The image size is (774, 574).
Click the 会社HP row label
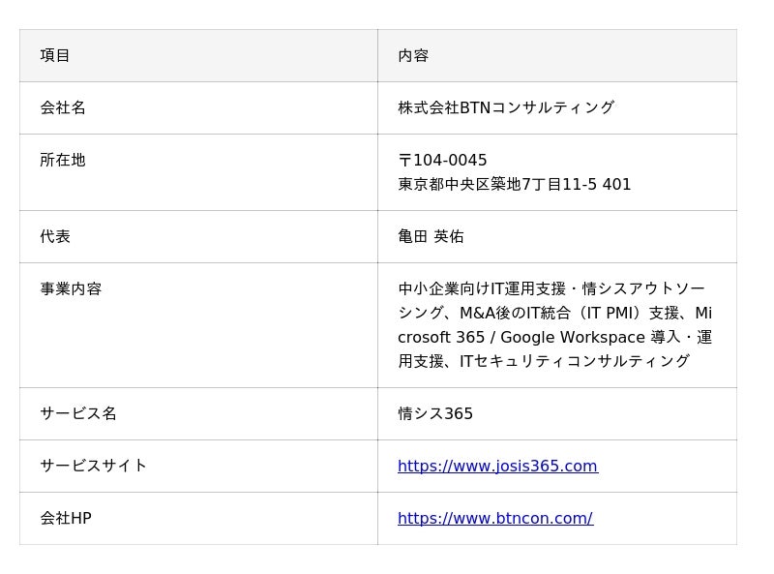pyautogui.click(x=66, y=519)
